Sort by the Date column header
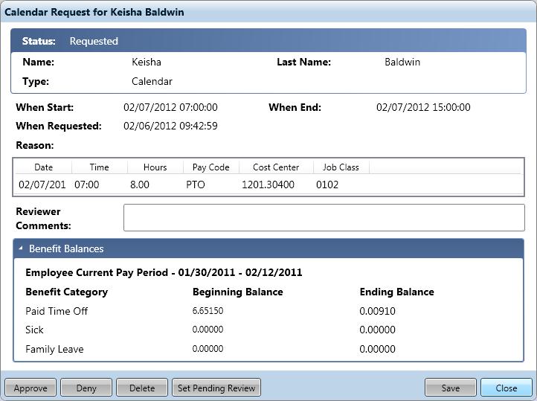 coord(43,167)
